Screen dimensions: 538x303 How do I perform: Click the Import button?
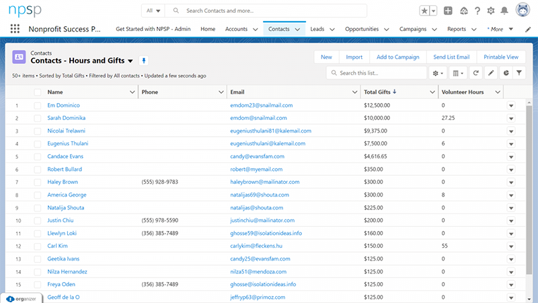[354, 57]
